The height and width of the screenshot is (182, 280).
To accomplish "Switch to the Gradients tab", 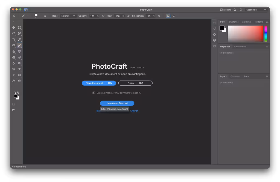I will coord(246,22).
